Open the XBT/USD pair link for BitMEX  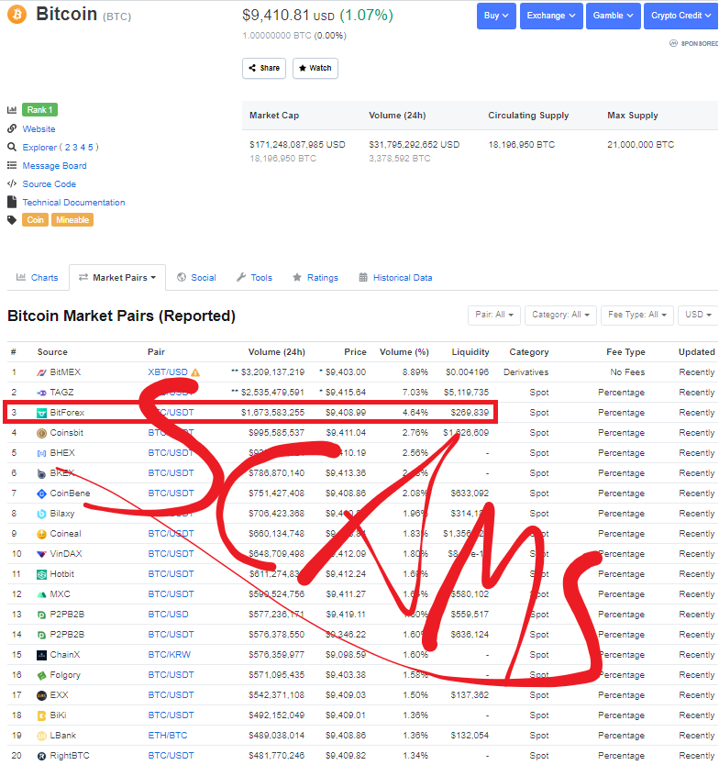(168, 372)
